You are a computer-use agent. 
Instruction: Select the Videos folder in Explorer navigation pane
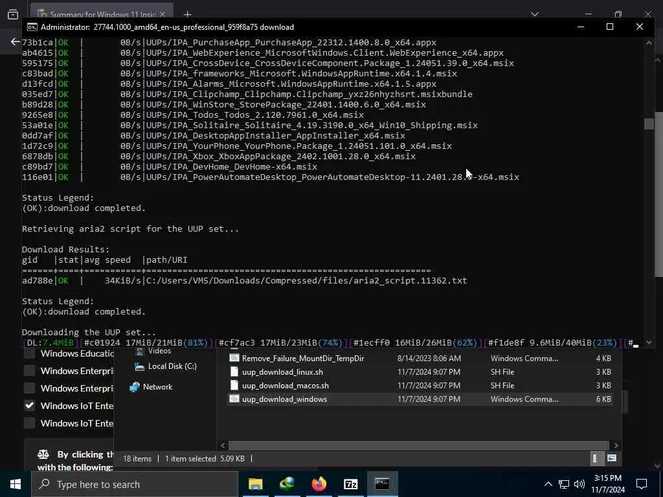tap(159, 351)
